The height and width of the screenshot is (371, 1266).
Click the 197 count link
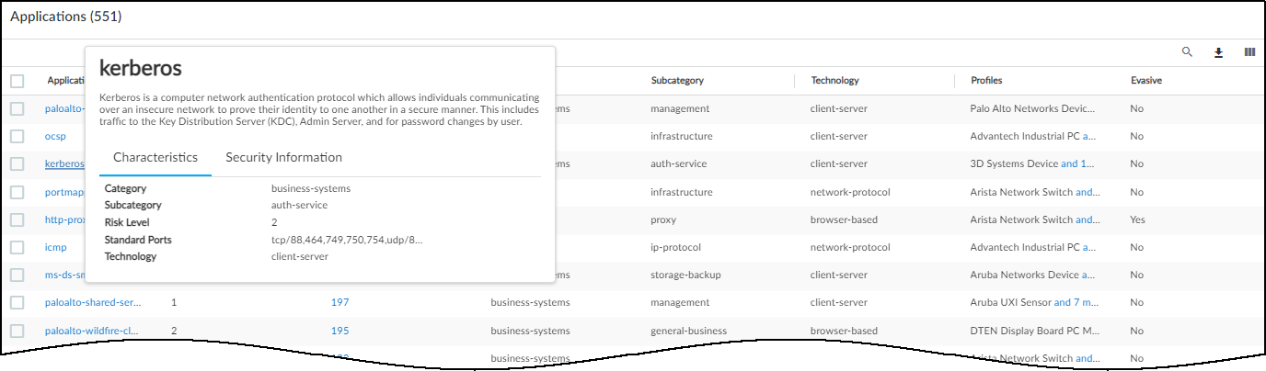point(340,302)
